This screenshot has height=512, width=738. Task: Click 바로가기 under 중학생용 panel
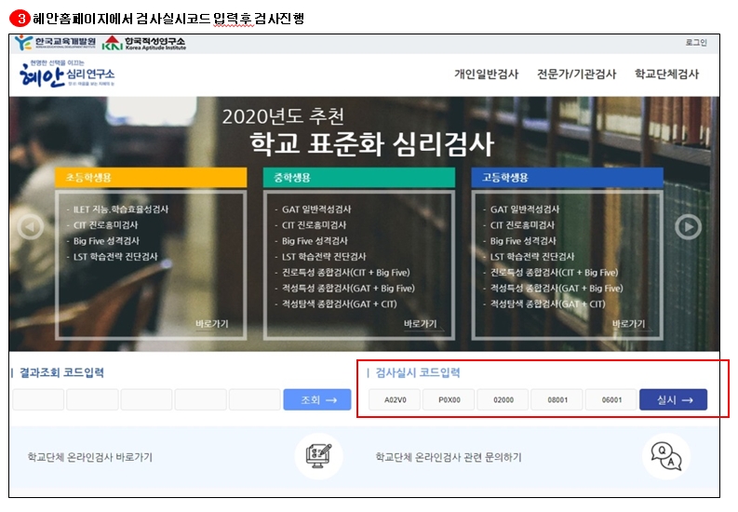pyautogui.click(x=421, y=324)
